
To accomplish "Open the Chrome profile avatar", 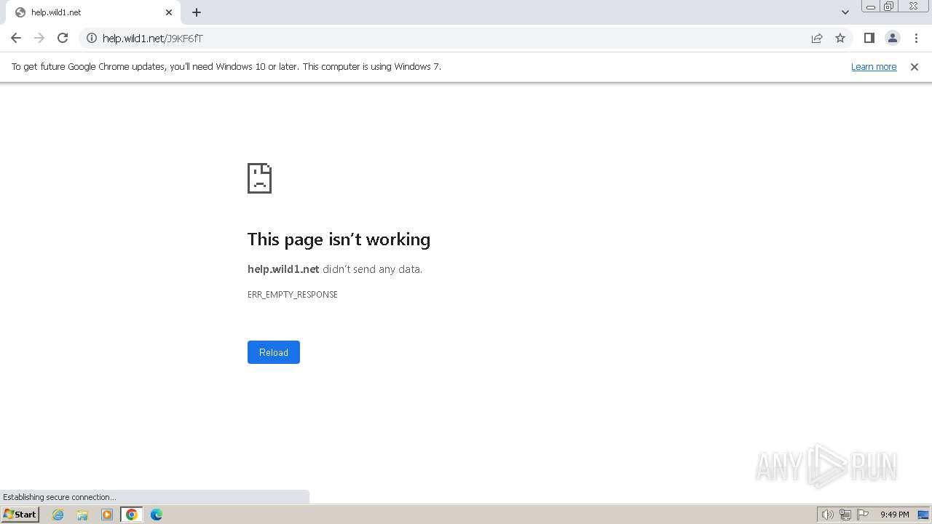I will pos(893,38).
